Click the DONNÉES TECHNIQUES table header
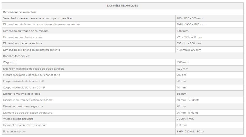Viewport: 246px width, 137px height. 122,6
